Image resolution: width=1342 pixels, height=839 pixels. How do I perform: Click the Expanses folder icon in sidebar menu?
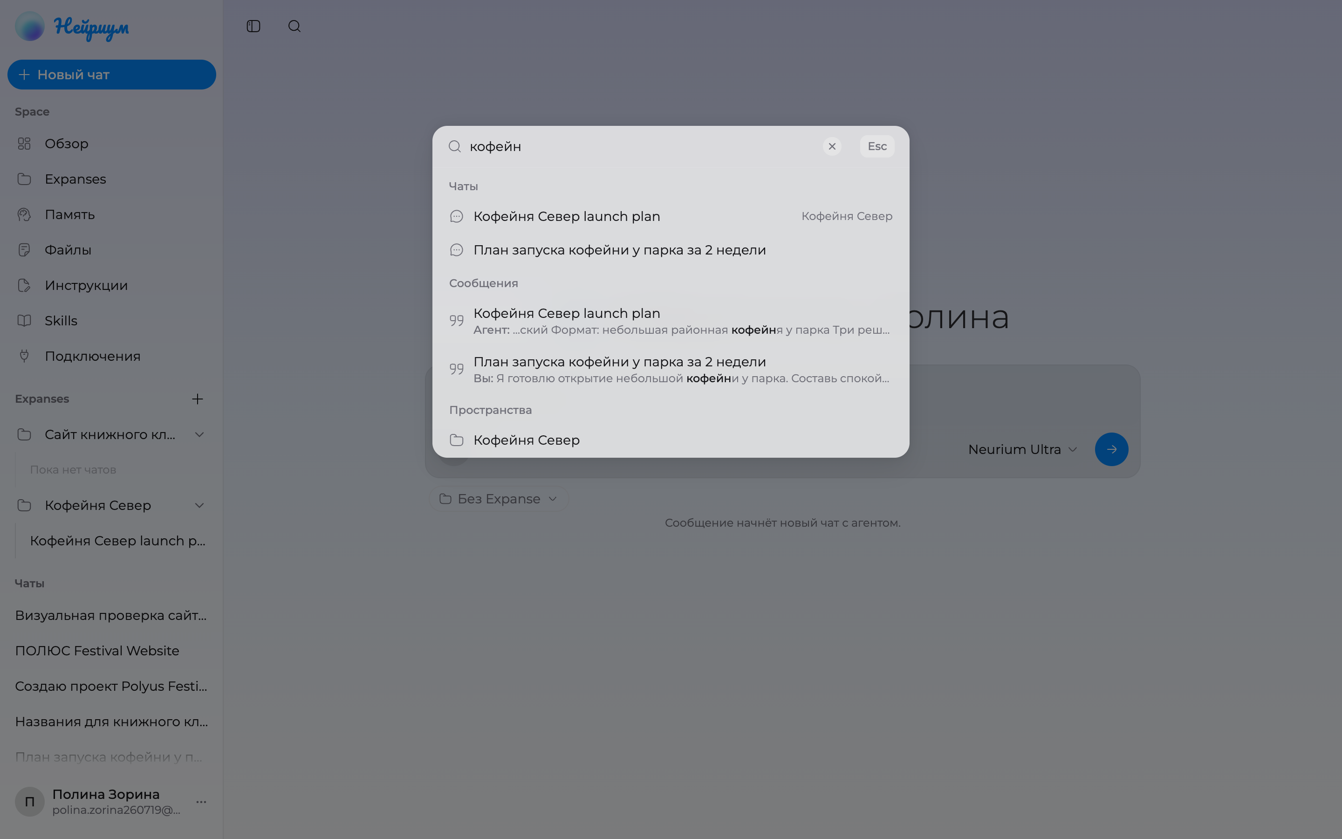[24, 179]
